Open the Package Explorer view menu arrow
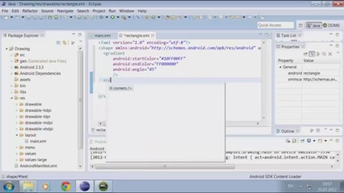Screen dimensions: 344x193 tap(81, 42)
